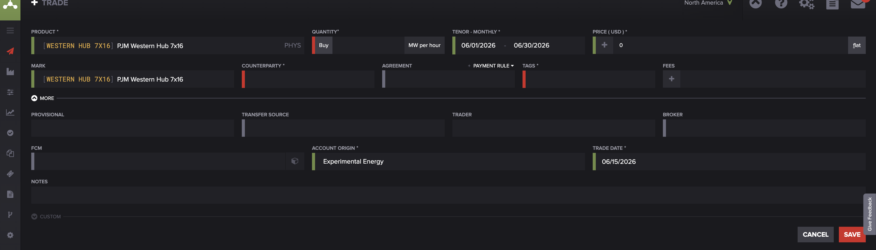
Task: Click tenor end date 06/30/2026
Action: pyautogui.click(x=531, y=46)
